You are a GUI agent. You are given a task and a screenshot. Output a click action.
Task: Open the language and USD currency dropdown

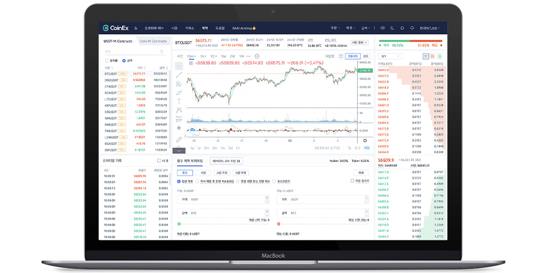[430, 28]
